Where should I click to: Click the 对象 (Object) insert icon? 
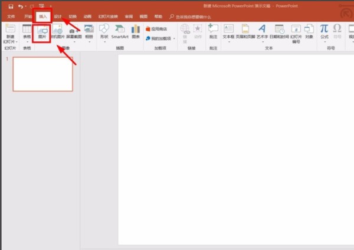coord(309,32)
